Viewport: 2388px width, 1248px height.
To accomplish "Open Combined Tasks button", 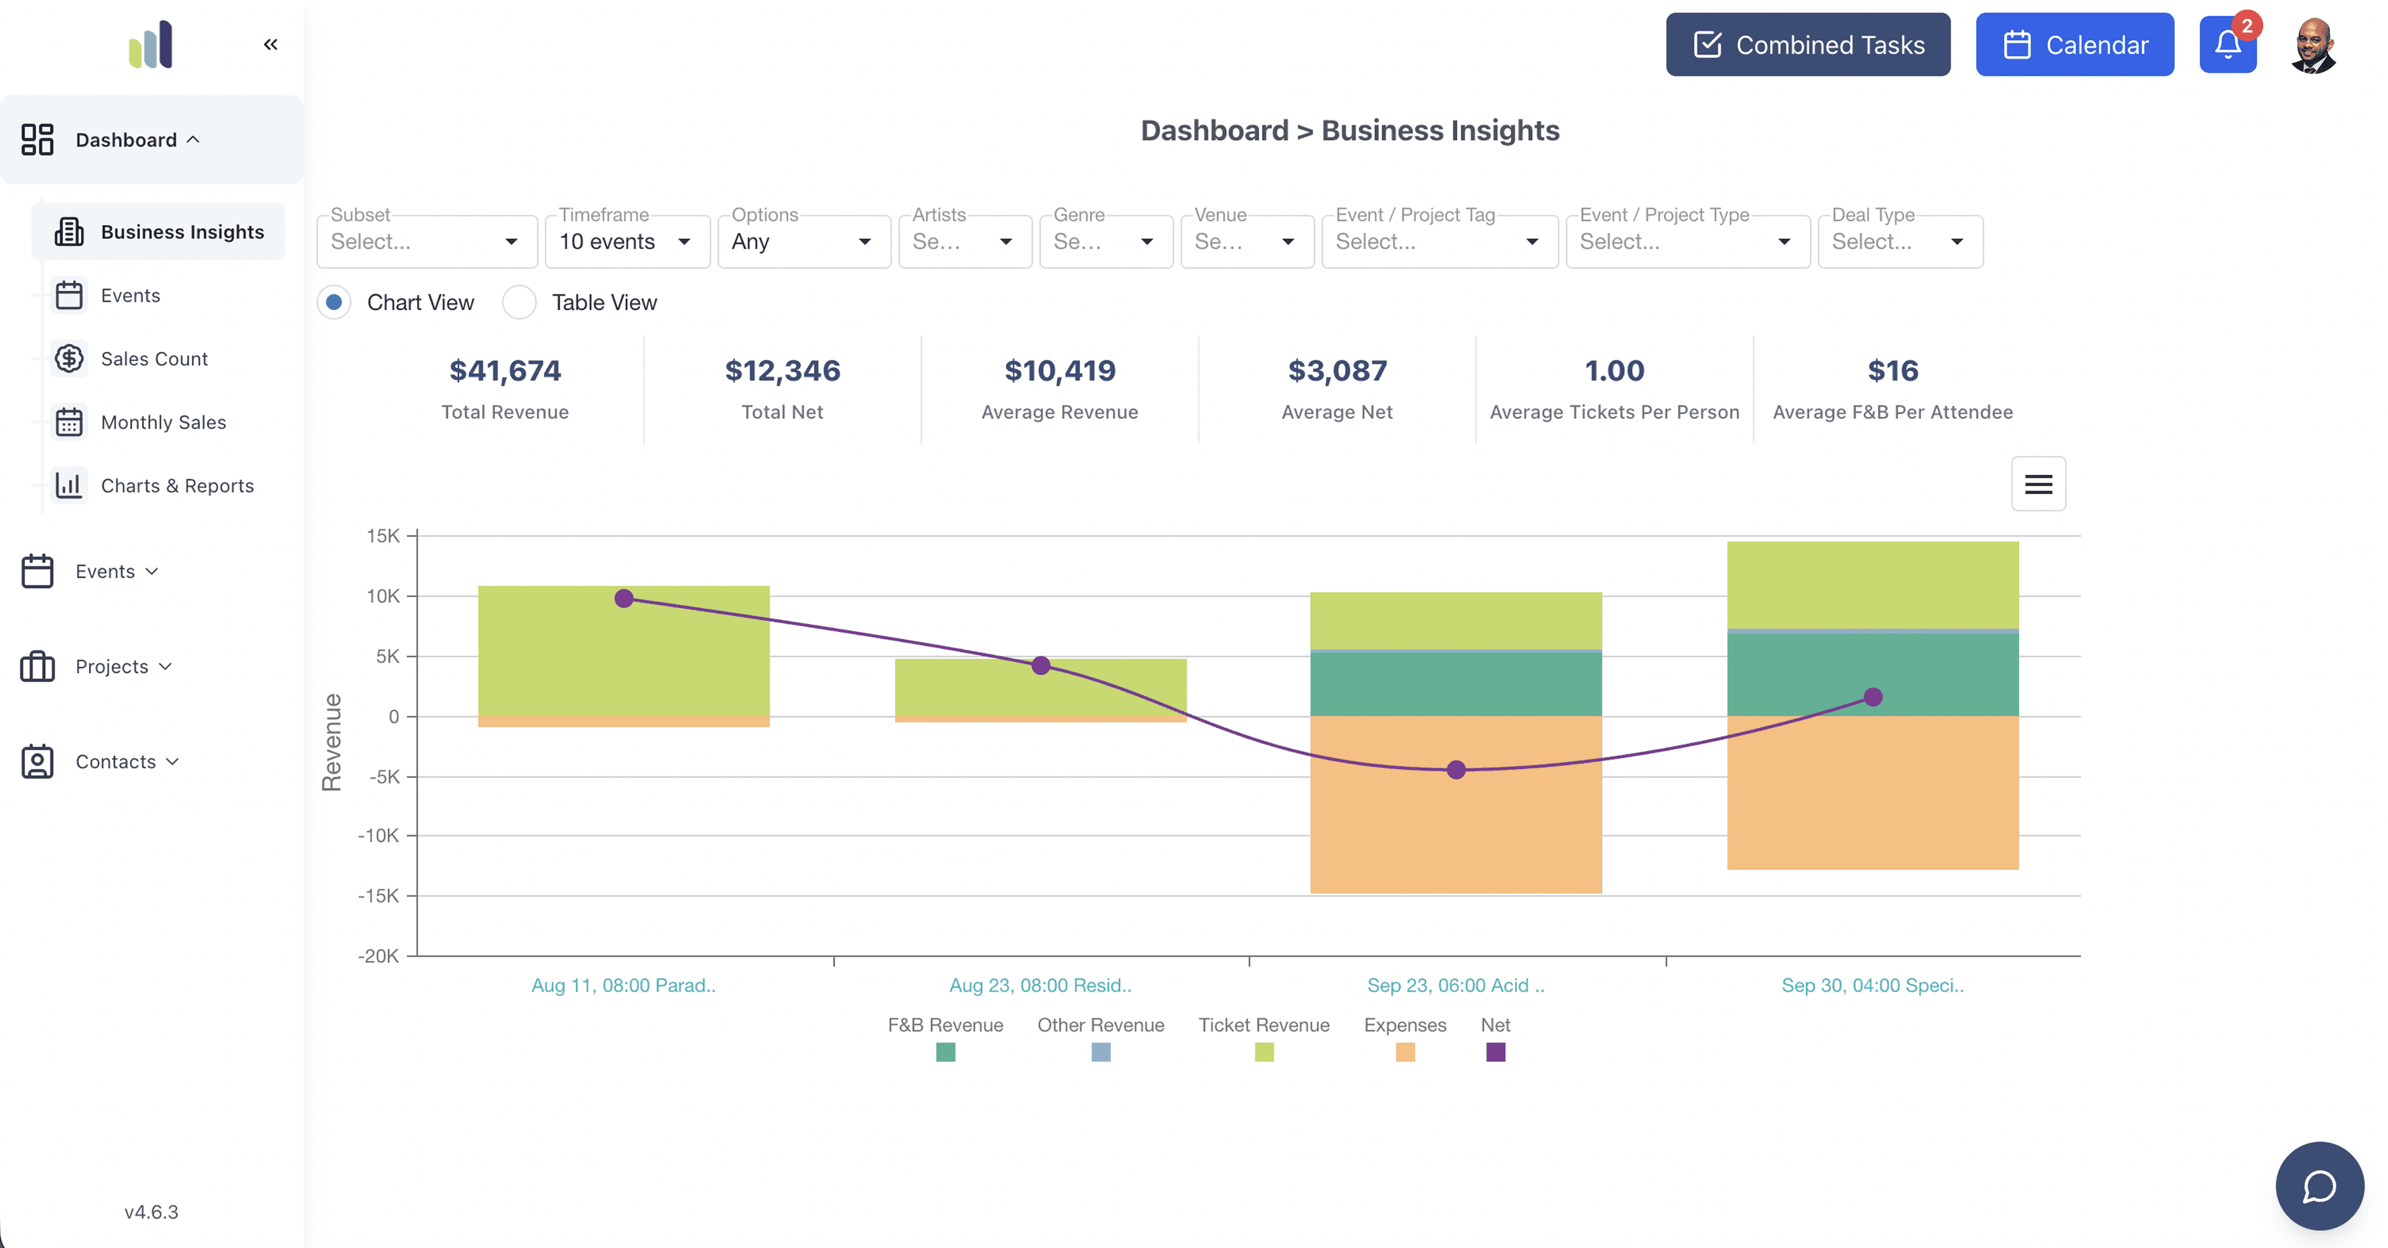I will pyautogui.click(x=1808, y=44).
